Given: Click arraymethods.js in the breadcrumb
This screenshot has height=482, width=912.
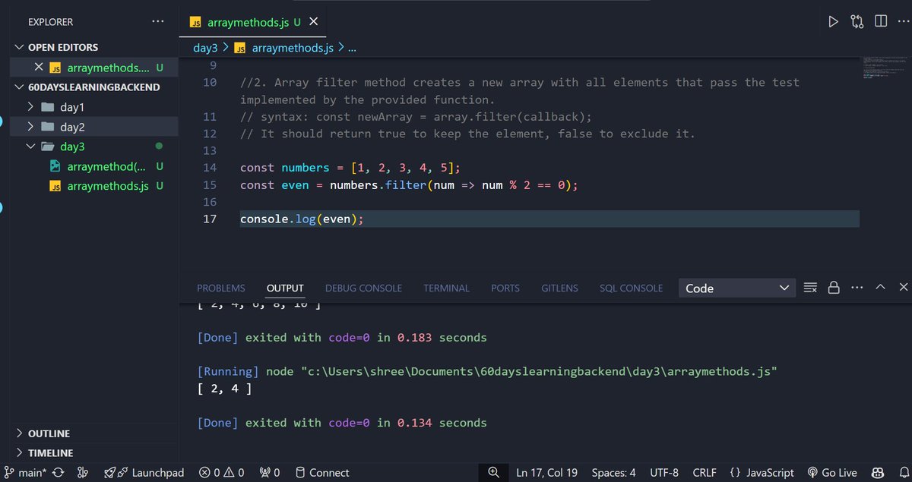Looking at the screenshot, I should [x=293, y=47].
